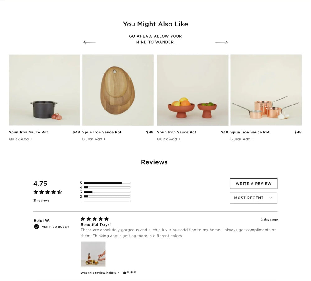Click the verified buyer checkmark badge
Screen dimensions: 311x281
[36, 227]
